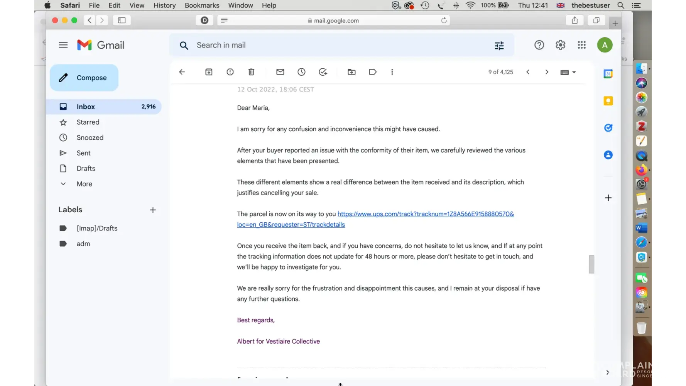Image resolution: width=686 pixels, height=386 pixels.
Task: Click Safari address bar mail.google.com
Action: 334,20
